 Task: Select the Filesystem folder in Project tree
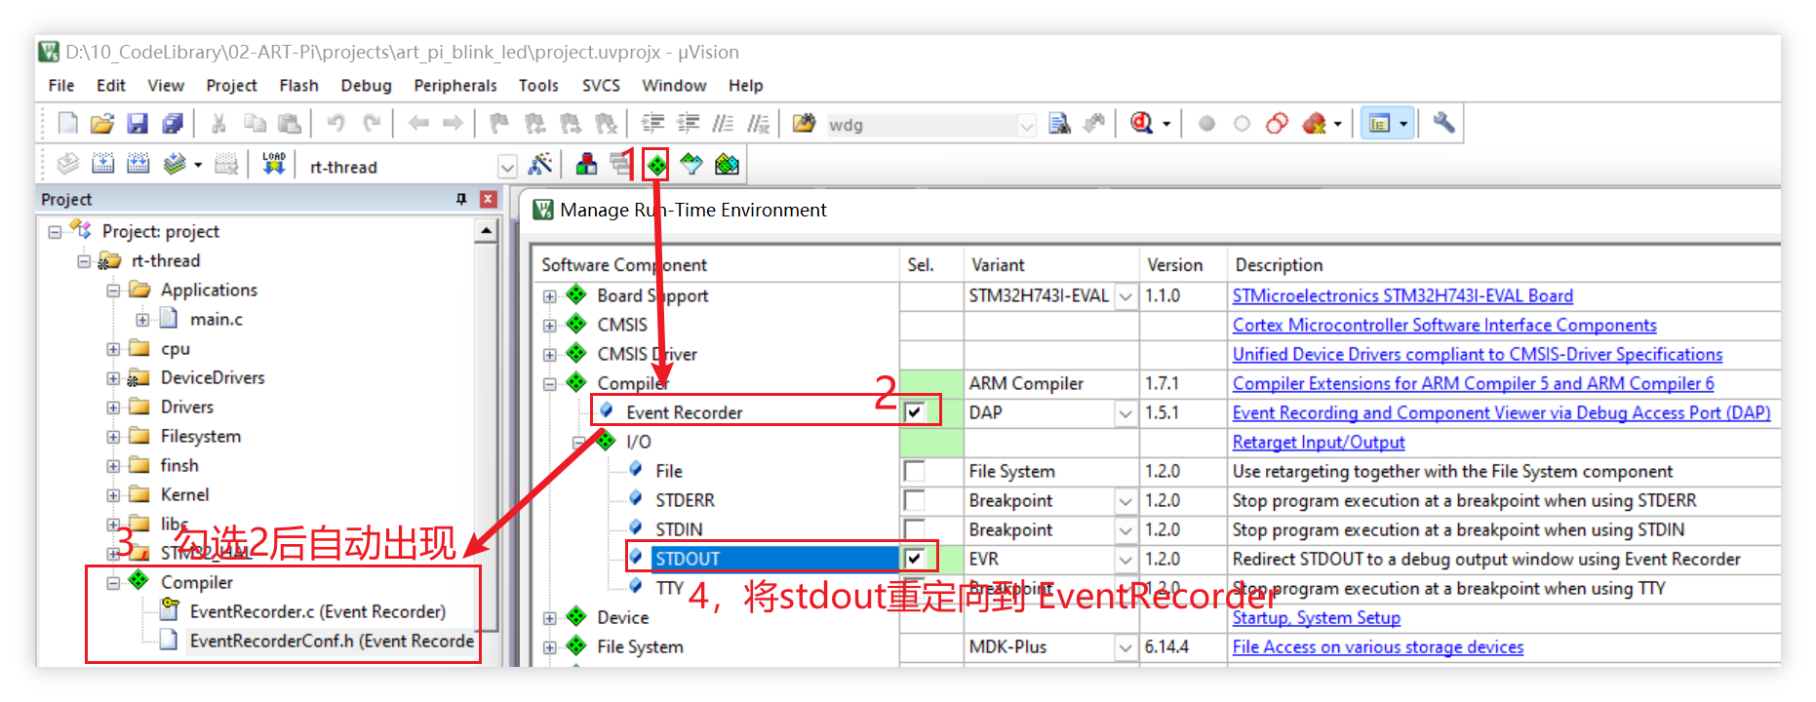pyautogui.click(x=200, y=436)
